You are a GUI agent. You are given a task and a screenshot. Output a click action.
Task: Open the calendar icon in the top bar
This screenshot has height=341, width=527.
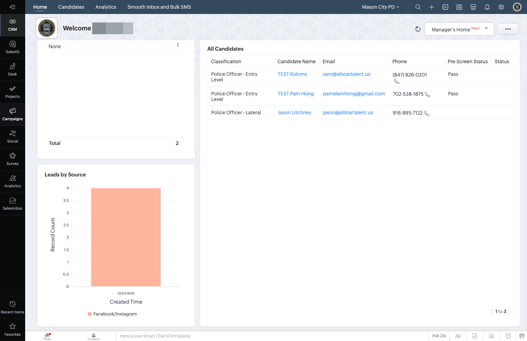point(459,7)
